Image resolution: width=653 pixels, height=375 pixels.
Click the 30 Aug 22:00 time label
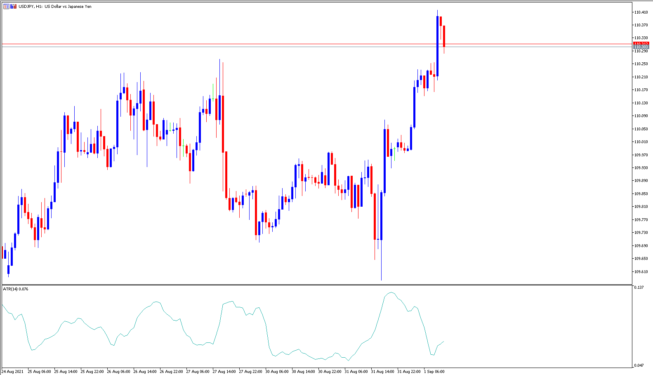tap(330, 372)
